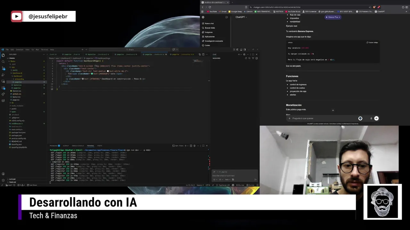
Task: Open VS Code Accounts icon in activity bar
Action: 3,174
